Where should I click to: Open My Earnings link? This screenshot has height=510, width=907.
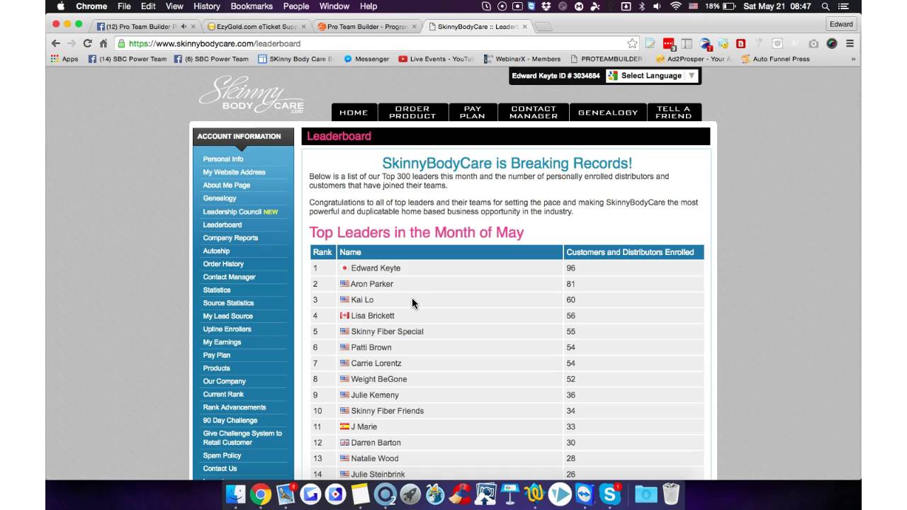click(222, 342)
